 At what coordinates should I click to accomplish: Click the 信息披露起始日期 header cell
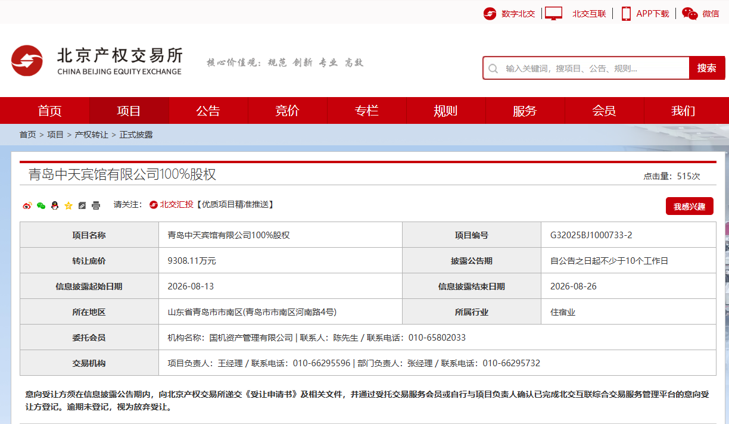[89, 286]
